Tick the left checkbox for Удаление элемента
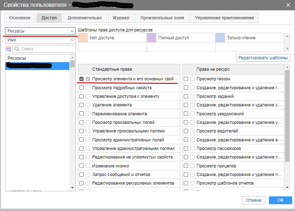 pos(82,105)
